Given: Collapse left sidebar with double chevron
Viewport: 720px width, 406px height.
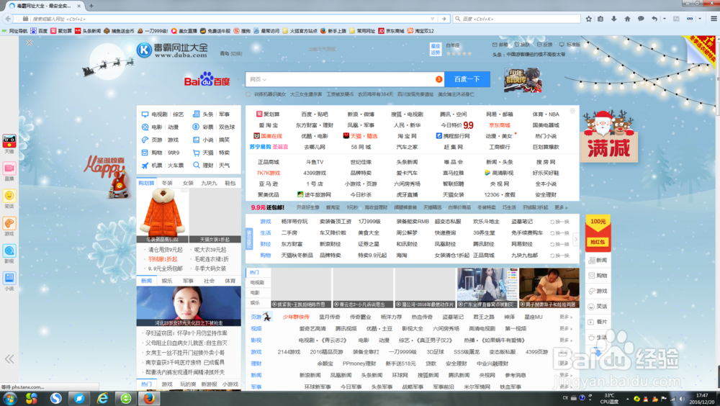Looking at the screenshot, I should point(9,359).
